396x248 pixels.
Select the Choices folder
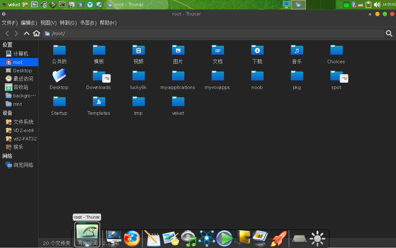(336, 54)
